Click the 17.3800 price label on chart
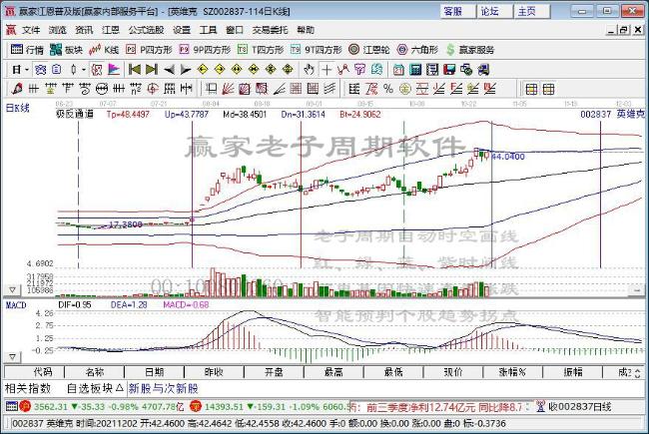Viewport: 649px width, 434px height. [x=126, y=224]
